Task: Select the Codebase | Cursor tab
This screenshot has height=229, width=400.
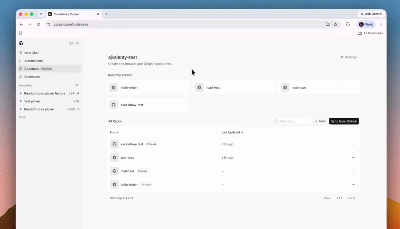Action: tap(74, 14)
